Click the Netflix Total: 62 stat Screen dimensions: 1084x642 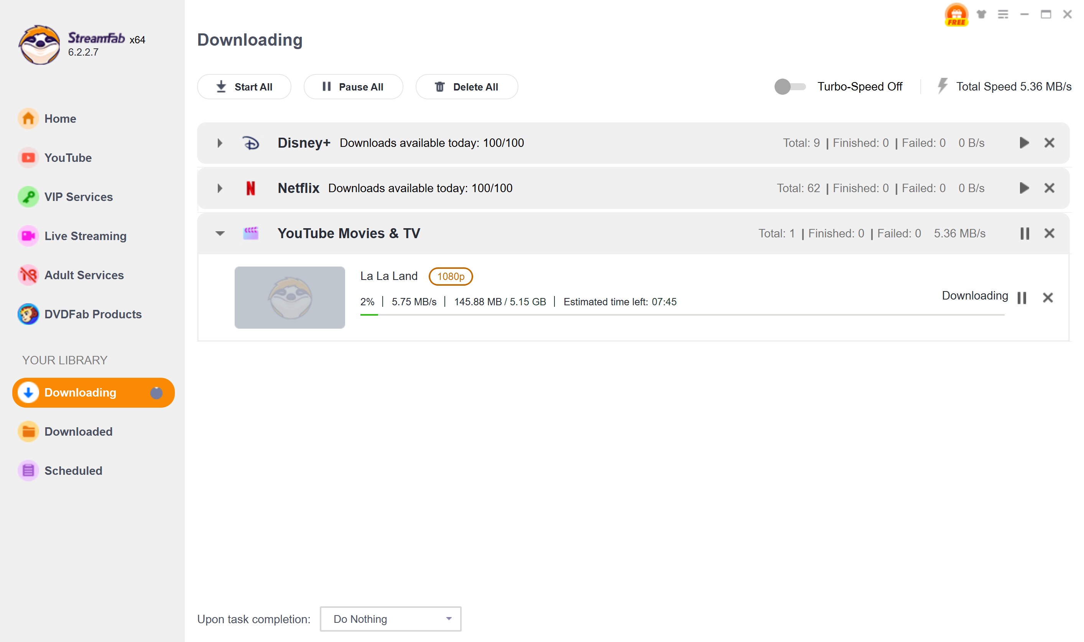click(798, 188)
